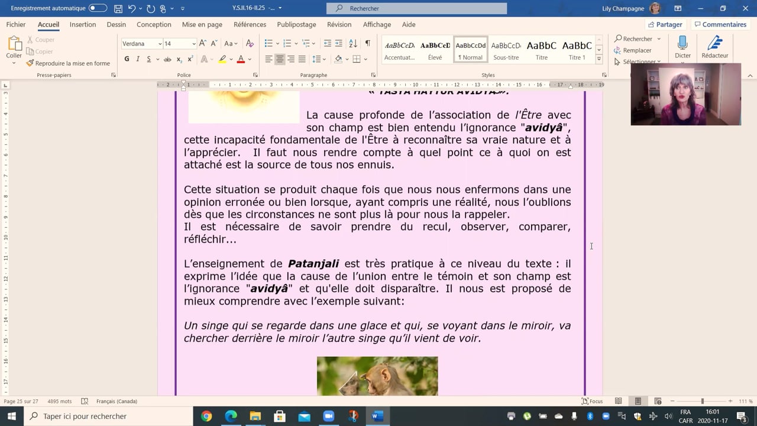Click the Rechercher search box

pyautogui.click(x=416, y=8)
